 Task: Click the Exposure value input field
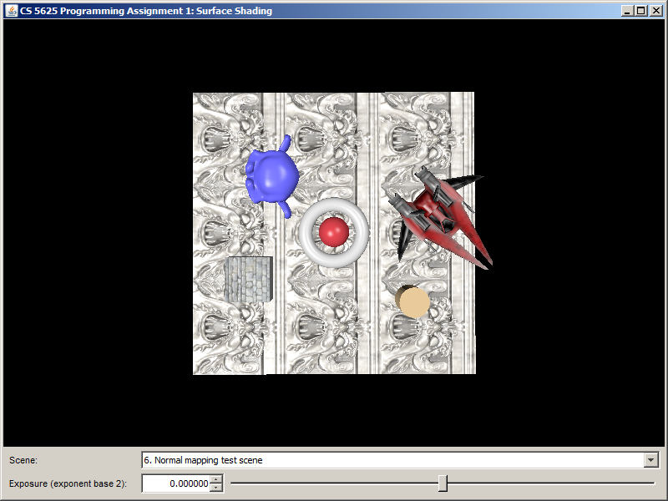[175, 483]
